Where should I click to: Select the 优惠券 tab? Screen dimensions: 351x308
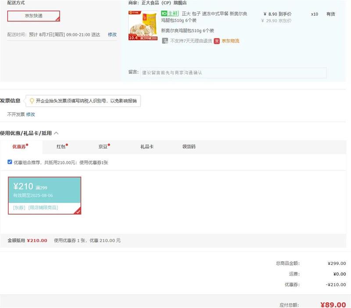click(19, 147)
